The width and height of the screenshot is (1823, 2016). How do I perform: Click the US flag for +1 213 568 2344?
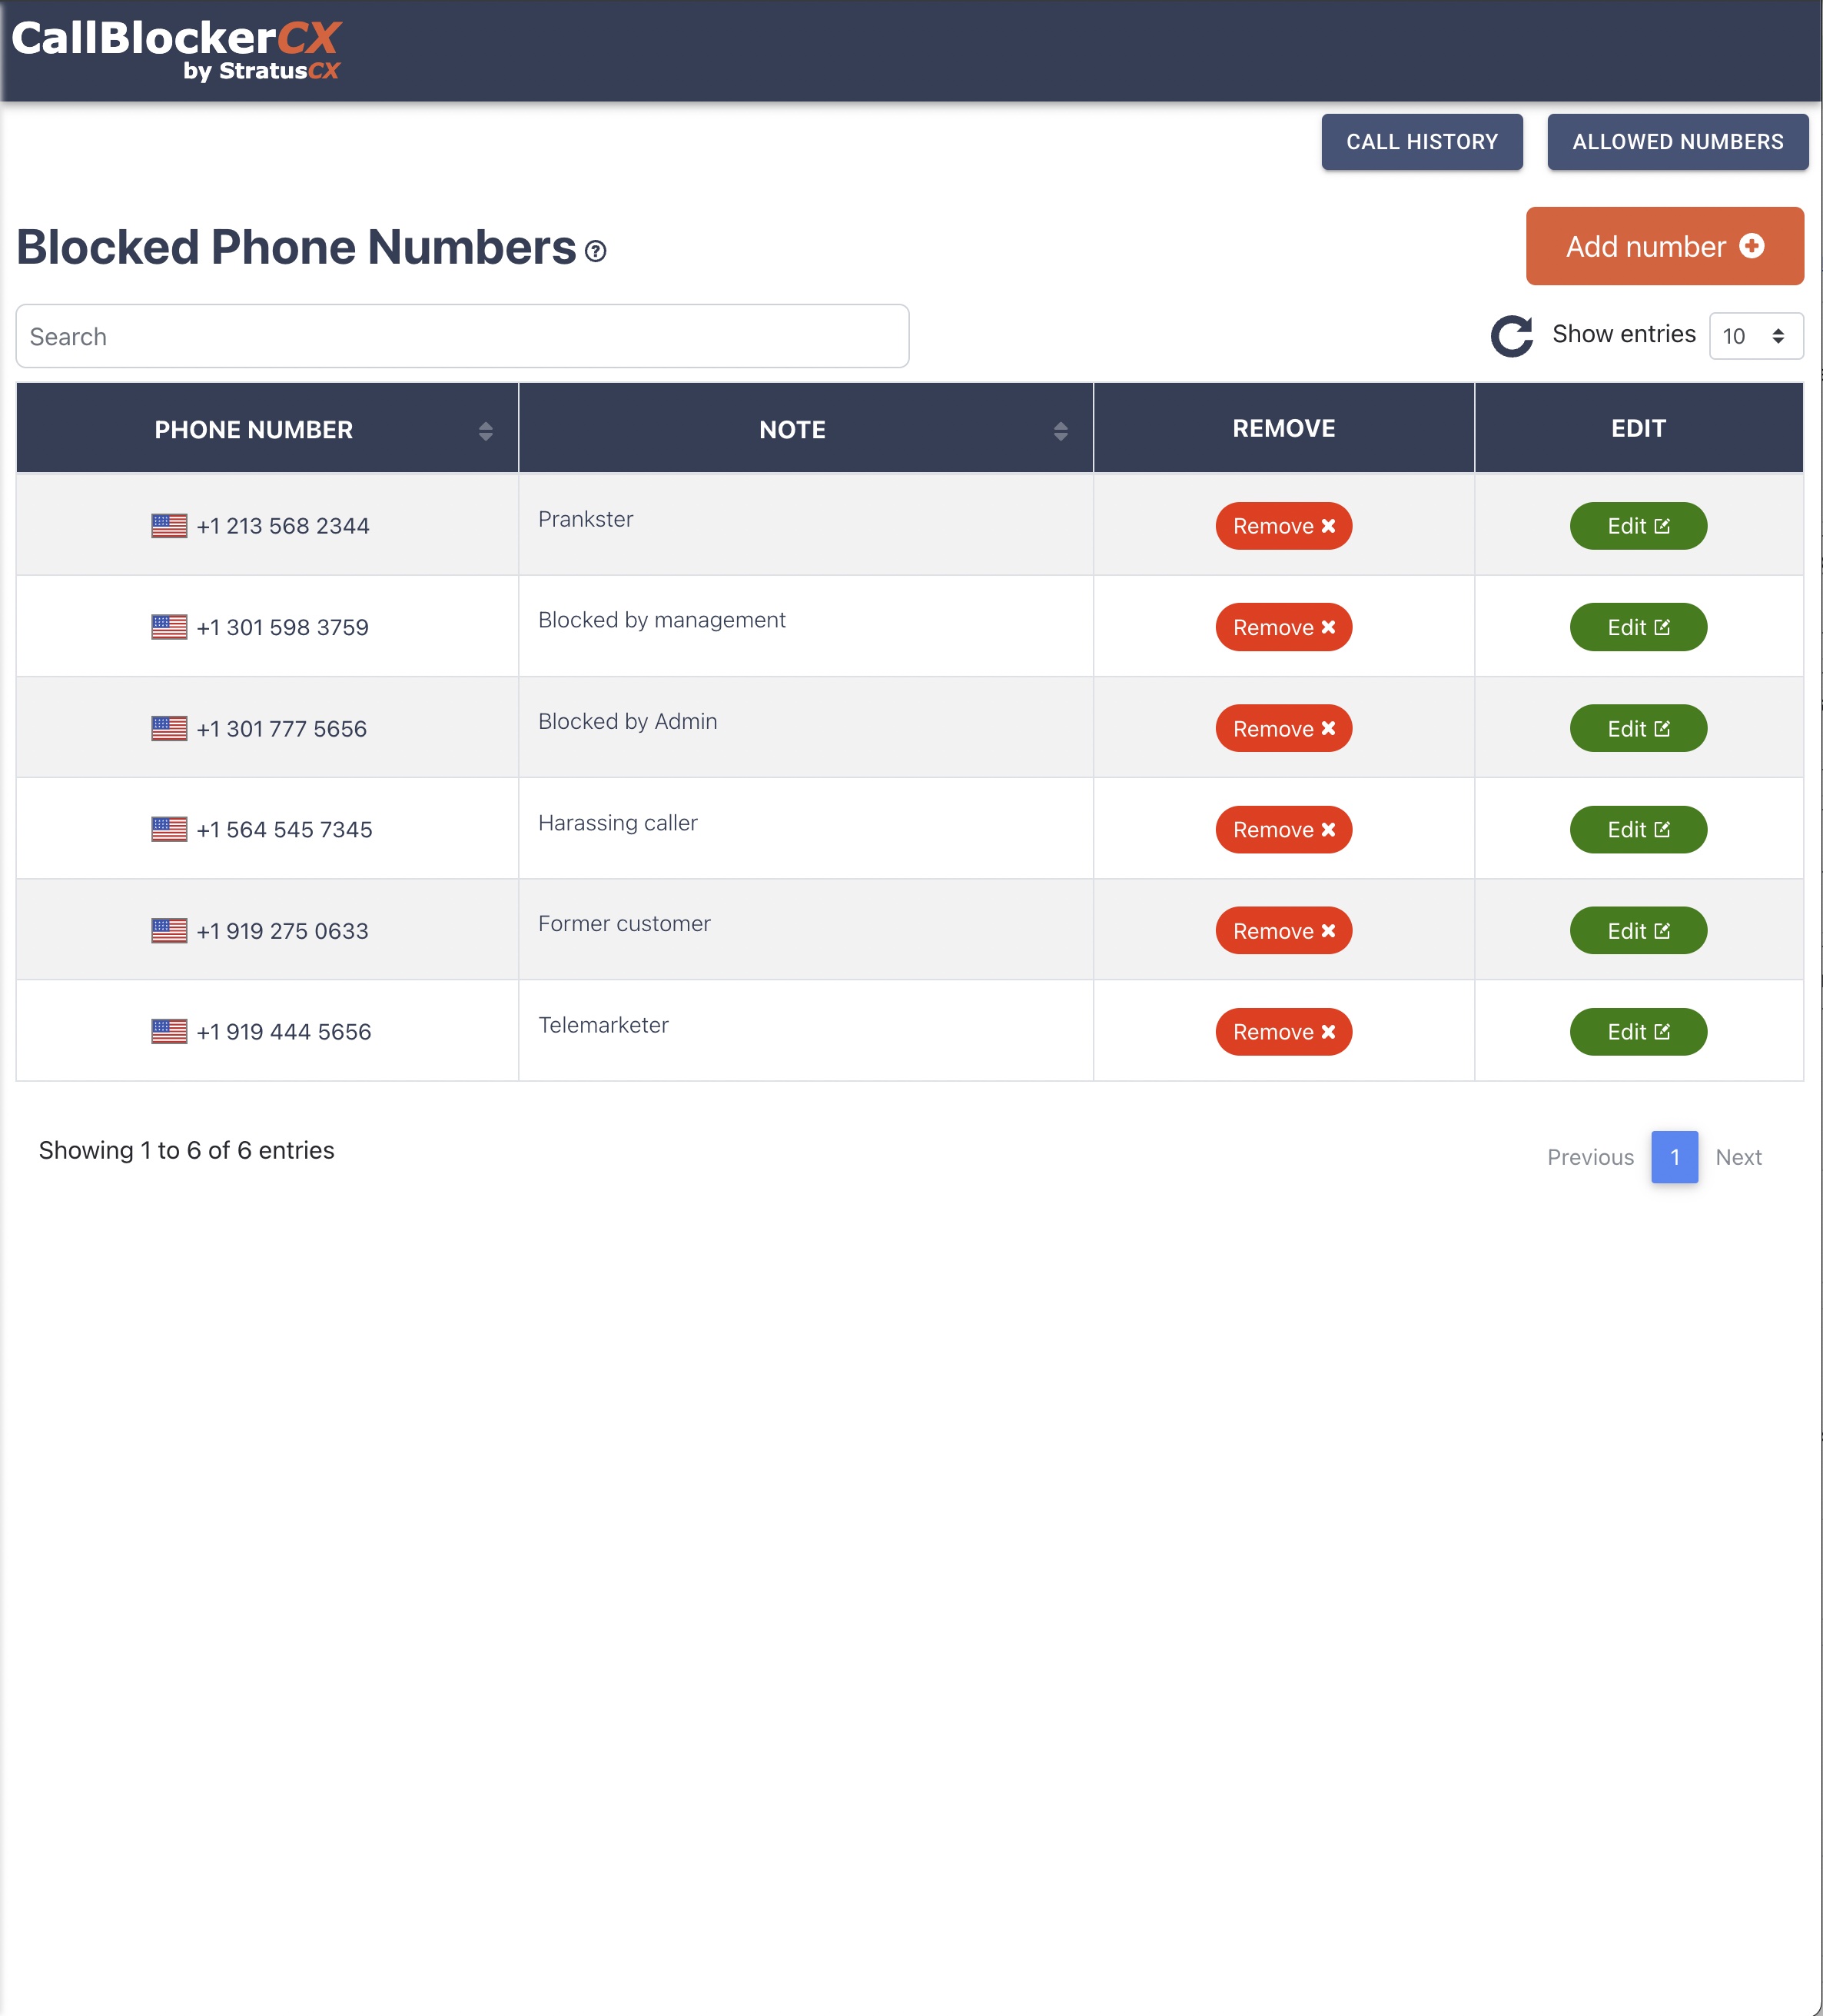pos(169,526)
